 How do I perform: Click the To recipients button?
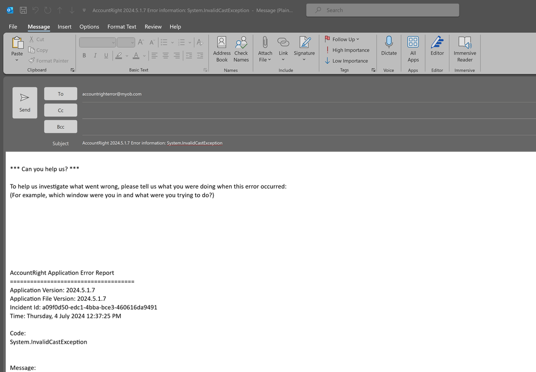61,94
